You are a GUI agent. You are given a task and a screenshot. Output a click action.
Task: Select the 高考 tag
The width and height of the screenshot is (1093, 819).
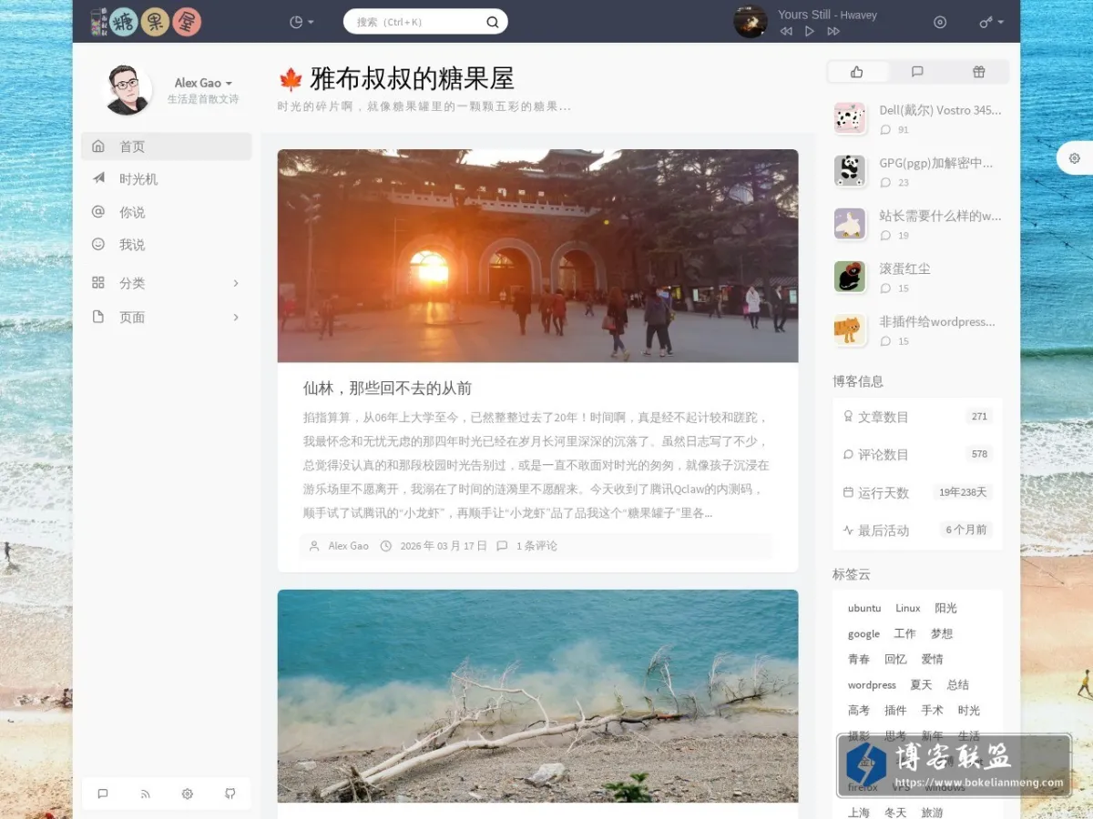pyautogui.click(x=859, y=710)
